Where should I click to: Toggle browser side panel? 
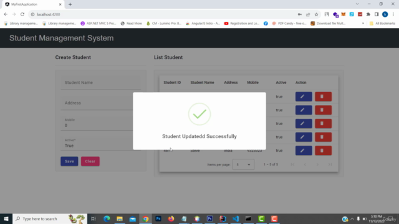pyautogui.click(x=377, y=14)
